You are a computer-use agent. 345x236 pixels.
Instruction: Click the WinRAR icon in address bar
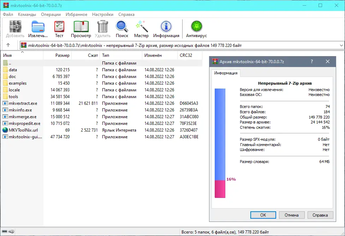click(24, 45)
